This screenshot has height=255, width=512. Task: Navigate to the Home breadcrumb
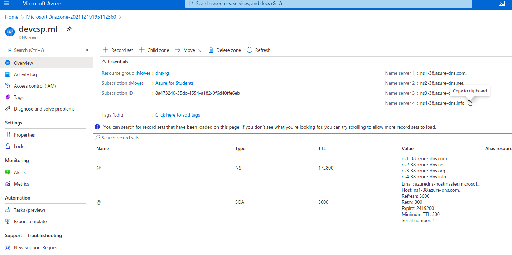[x=12, y=17]
